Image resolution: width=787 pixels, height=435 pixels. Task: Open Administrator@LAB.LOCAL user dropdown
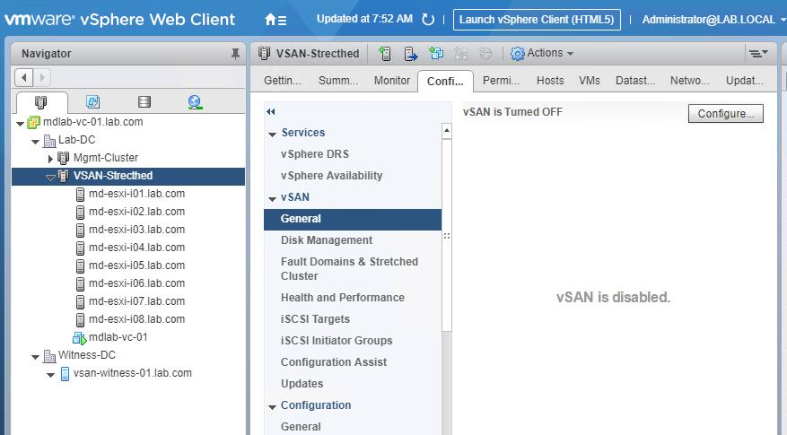tap(713, 20)
